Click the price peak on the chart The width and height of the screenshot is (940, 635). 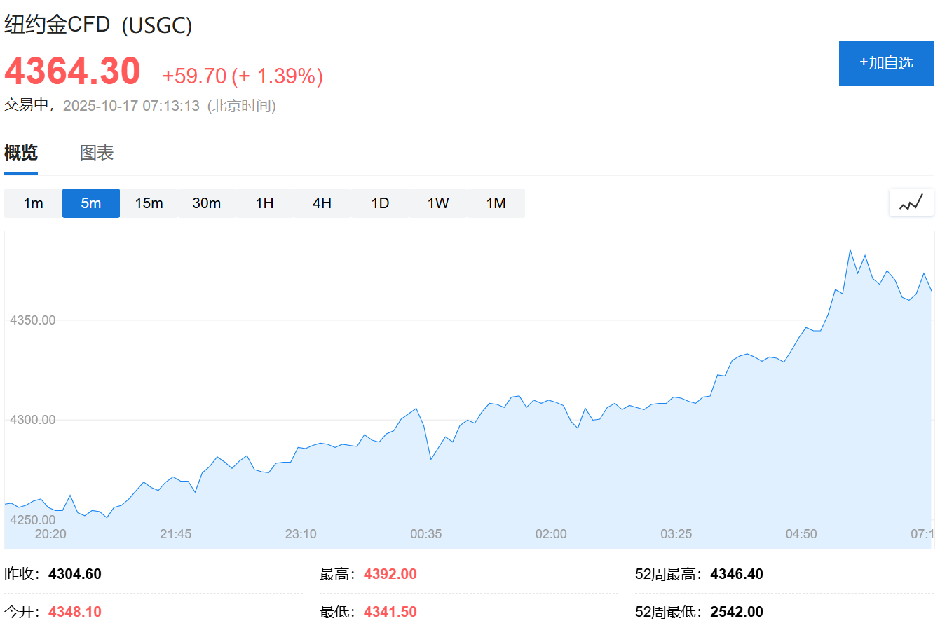click(x=850, y=250)
